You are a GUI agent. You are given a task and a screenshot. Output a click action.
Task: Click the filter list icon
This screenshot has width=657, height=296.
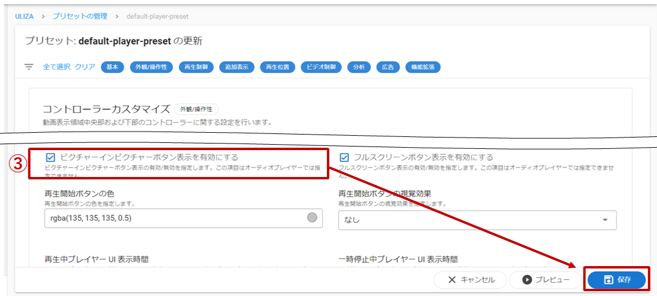29,67
